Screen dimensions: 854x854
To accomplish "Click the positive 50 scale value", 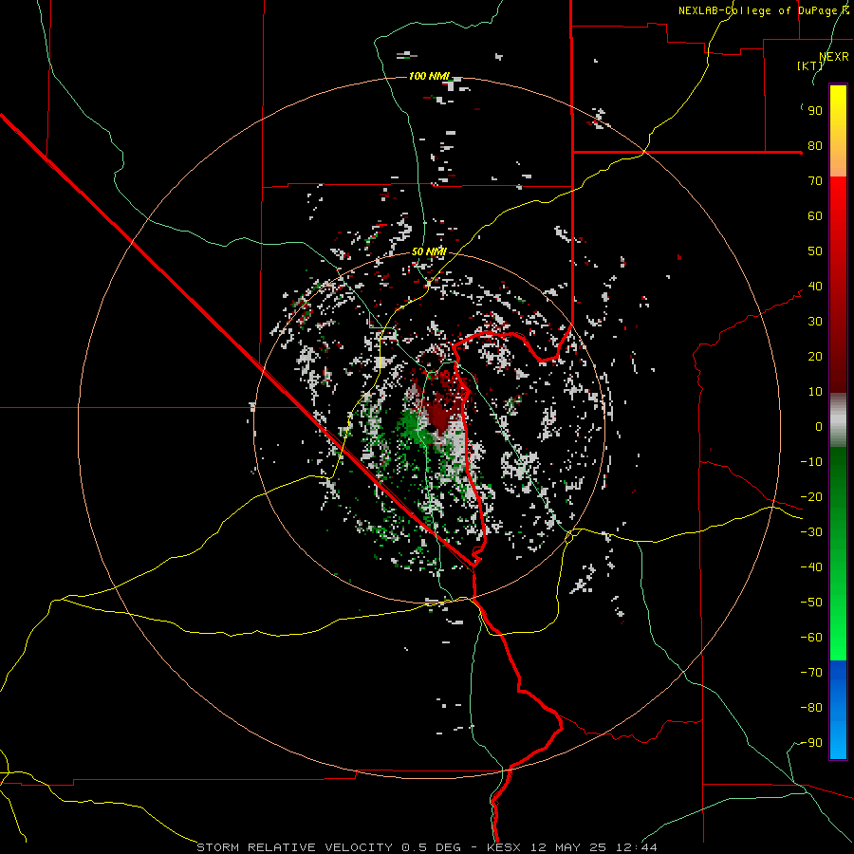I will [815, 251].
